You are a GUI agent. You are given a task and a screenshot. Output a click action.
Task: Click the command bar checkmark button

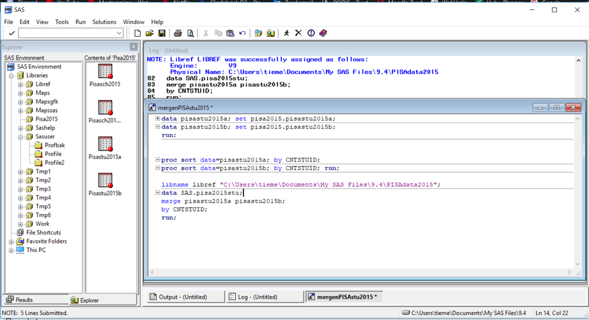pyautogui.click(x=12, y=34)
